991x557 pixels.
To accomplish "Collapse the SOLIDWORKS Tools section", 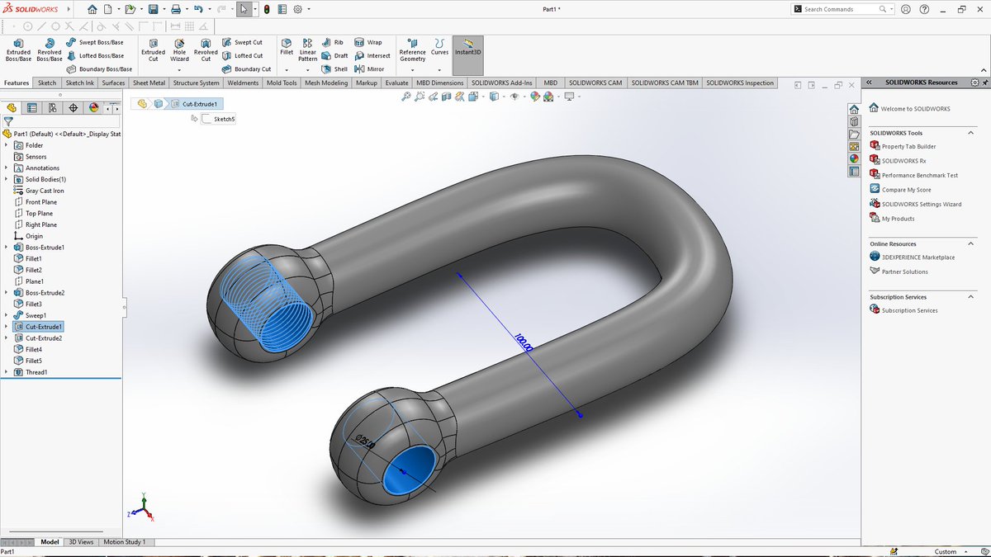I will (x=971, y=133).
